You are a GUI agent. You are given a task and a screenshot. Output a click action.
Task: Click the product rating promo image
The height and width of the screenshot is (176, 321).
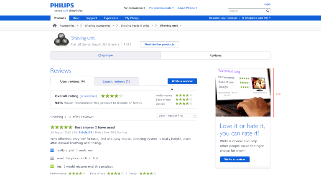[x=243, y=93]
